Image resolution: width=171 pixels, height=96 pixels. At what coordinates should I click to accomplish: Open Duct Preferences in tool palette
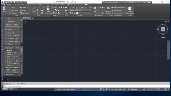pyautogui.click(x=13, y=24)
